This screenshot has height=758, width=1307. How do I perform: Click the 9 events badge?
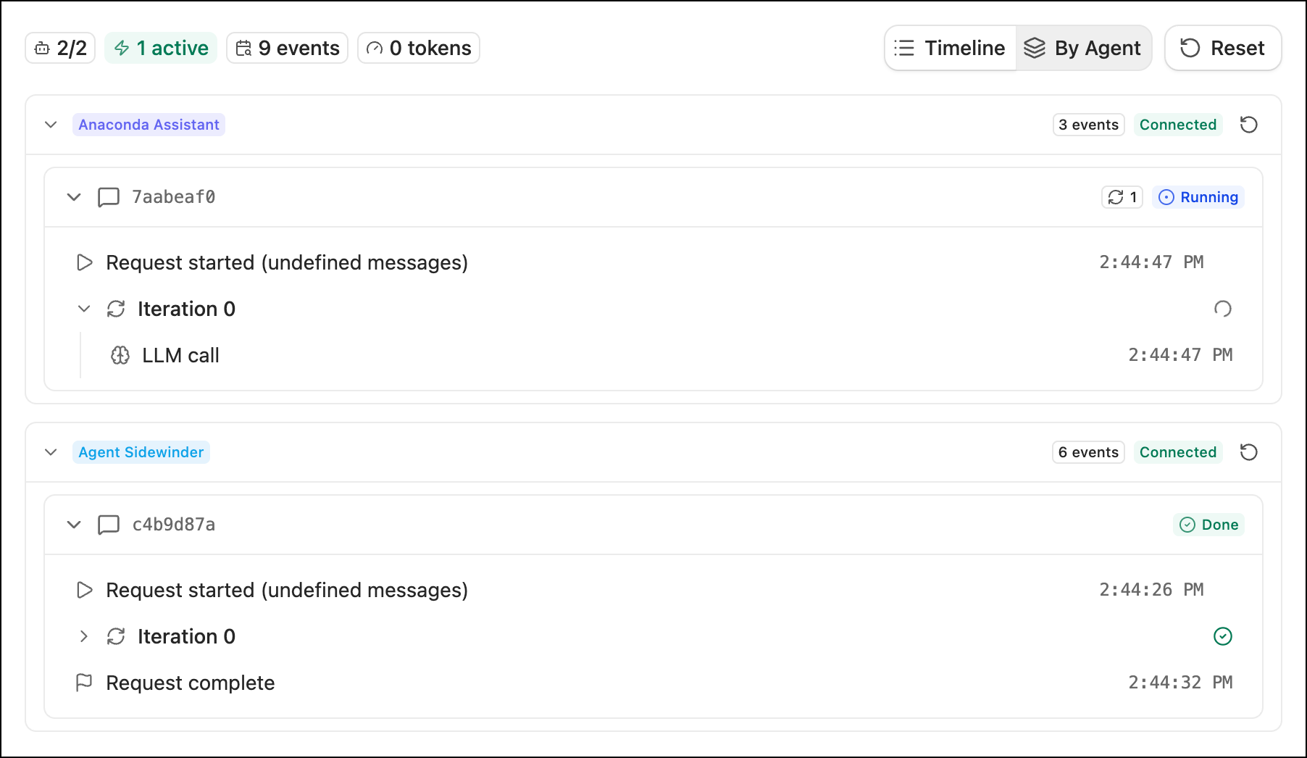(287, 48)
